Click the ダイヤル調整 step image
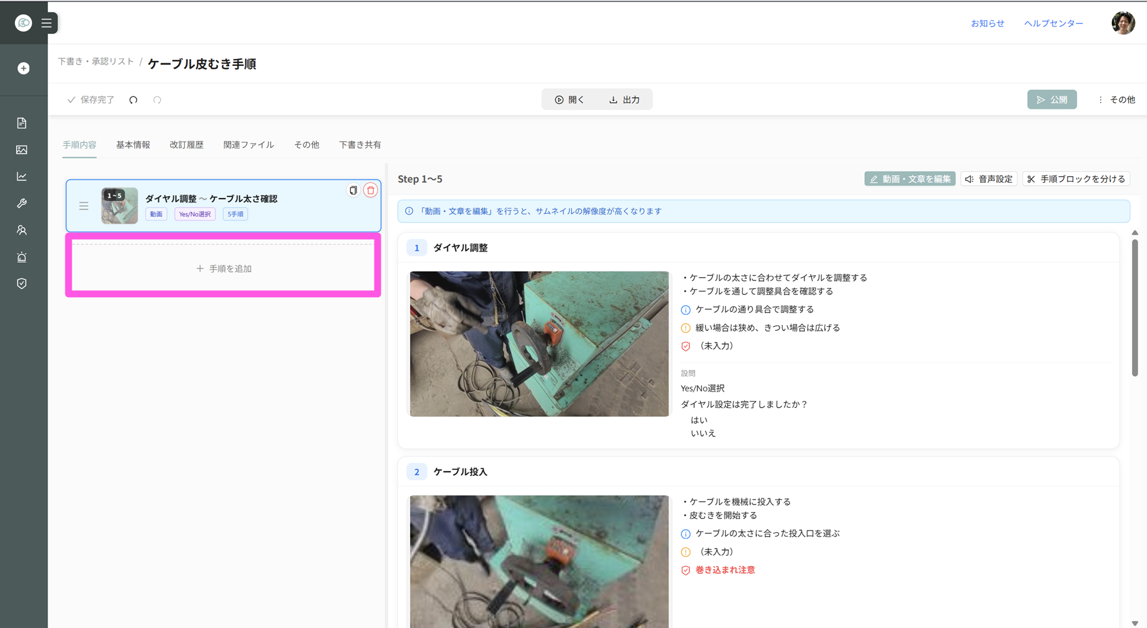The height and width of the screenshot is (628, 1147). coord(539,344)
